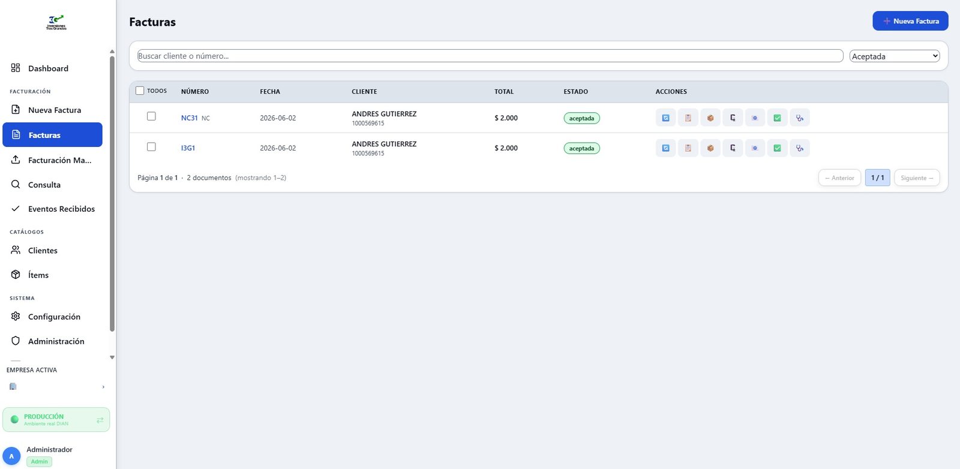Check the checkbox for invoice I3G1
Image resolution: width=960 pixels, height=469 pixels.
151,147
